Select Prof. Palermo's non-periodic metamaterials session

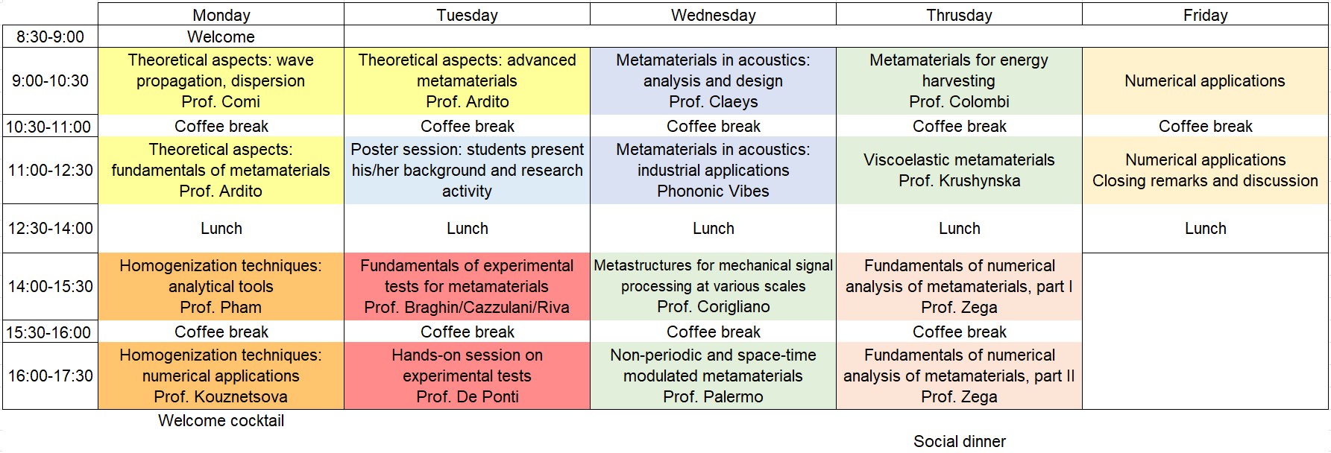[713, 376]
